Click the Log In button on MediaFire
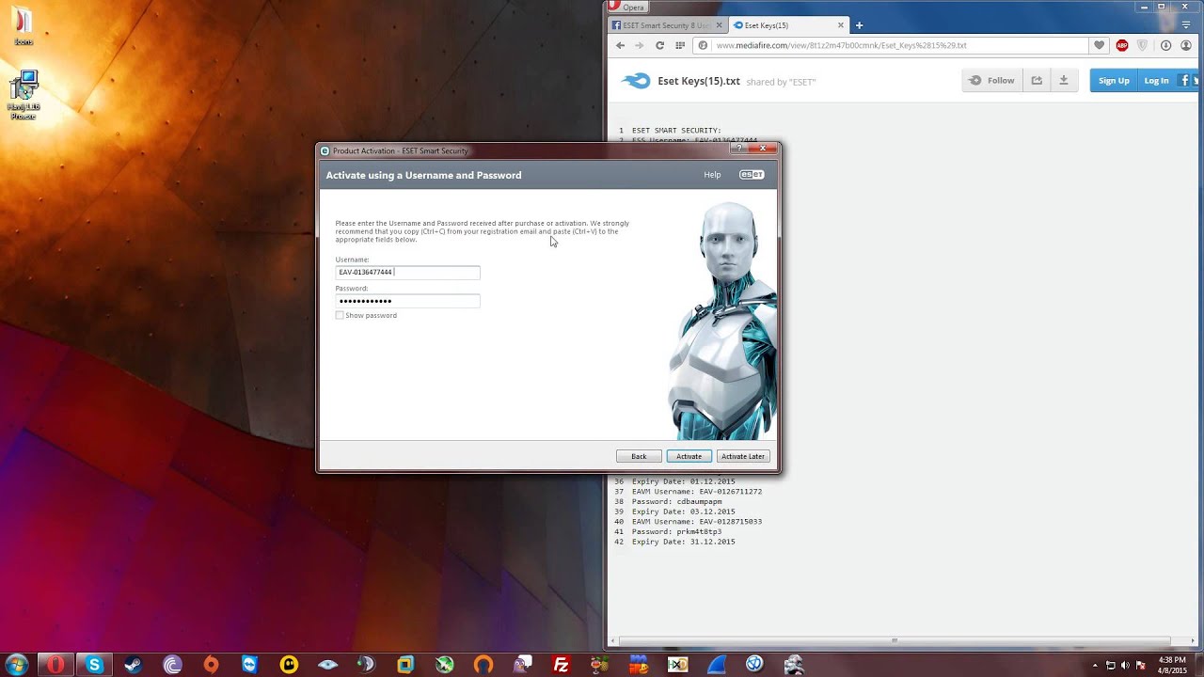This screenshot has height=677, width=1204. tap(1156, 81)
